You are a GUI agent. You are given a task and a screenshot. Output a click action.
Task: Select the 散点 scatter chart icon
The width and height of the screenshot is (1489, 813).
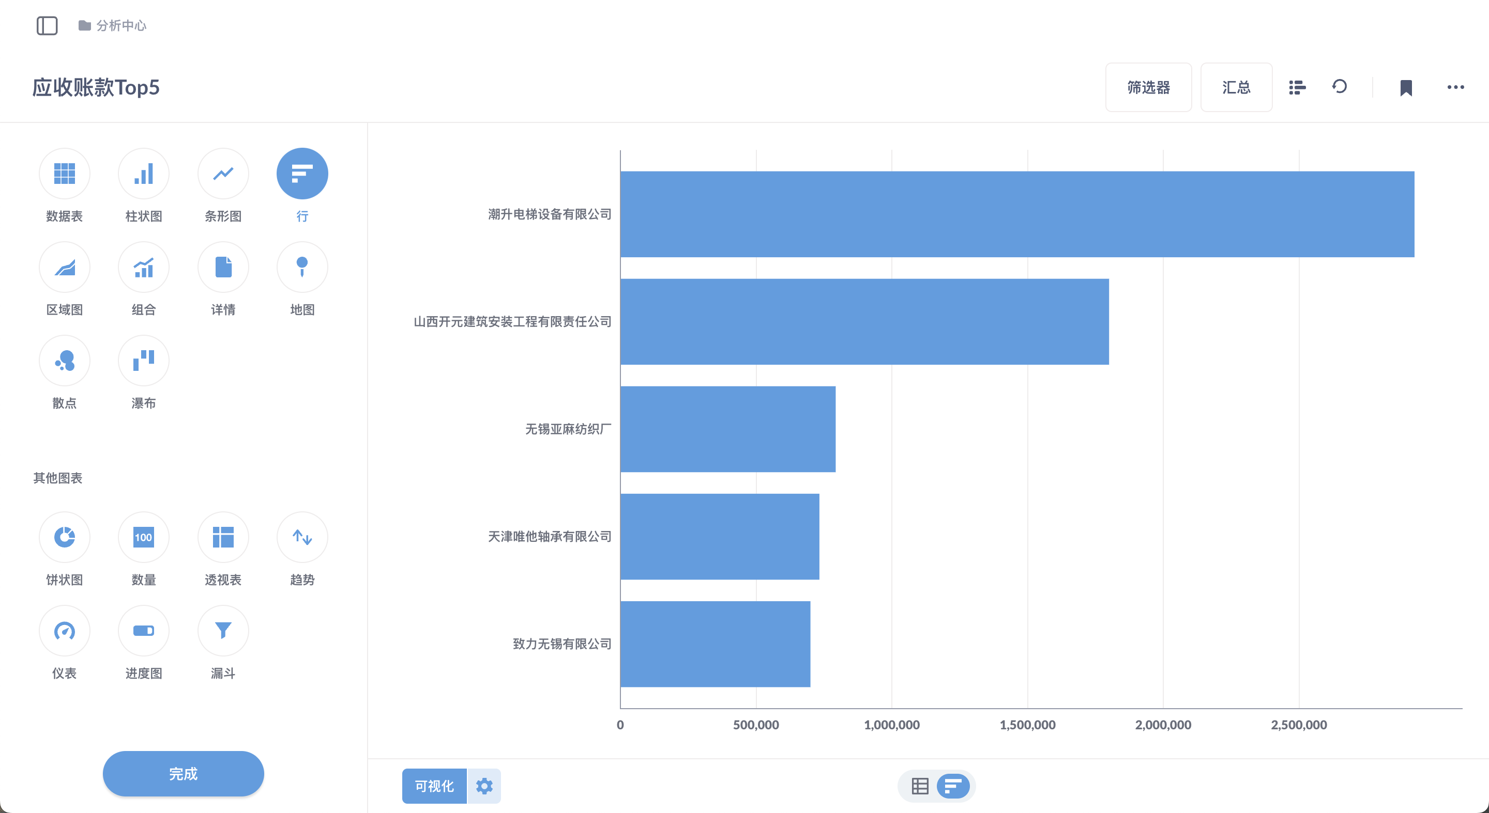tap(64, 361)
